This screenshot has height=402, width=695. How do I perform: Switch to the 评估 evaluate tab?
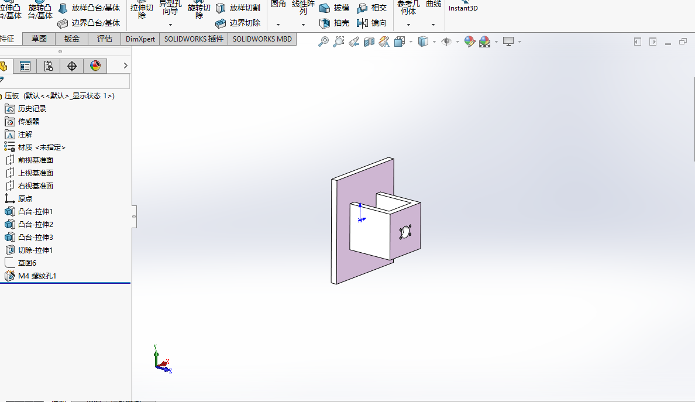[105, 39]
